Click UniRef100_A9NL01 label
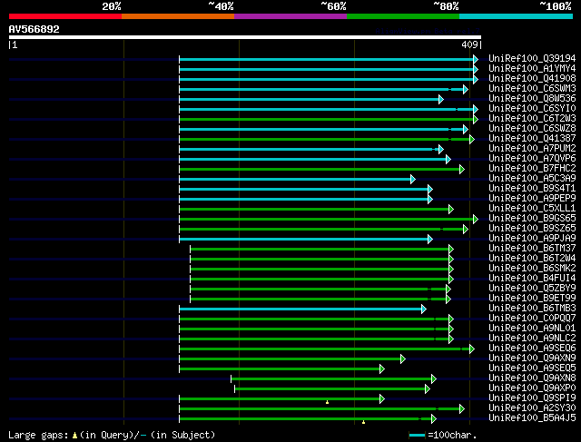This screenshot has height=442, width=581. pyautogui.click(x=532, y=329)
